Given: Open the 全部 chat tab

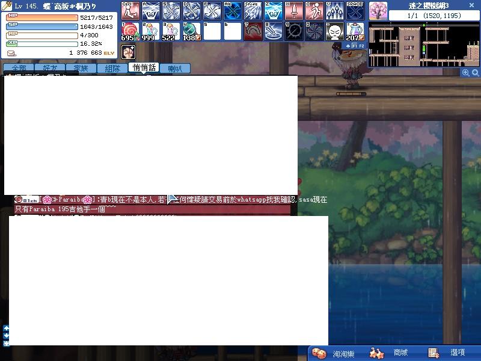Looking at the screenshot, I should [19, 68].
